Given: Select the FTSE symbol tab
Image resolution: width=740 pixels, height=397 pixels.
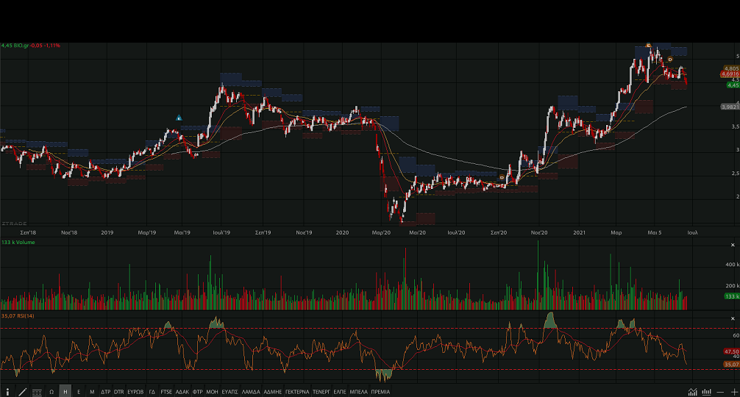Looking at the screenshot, I should (x=166, y=392).
